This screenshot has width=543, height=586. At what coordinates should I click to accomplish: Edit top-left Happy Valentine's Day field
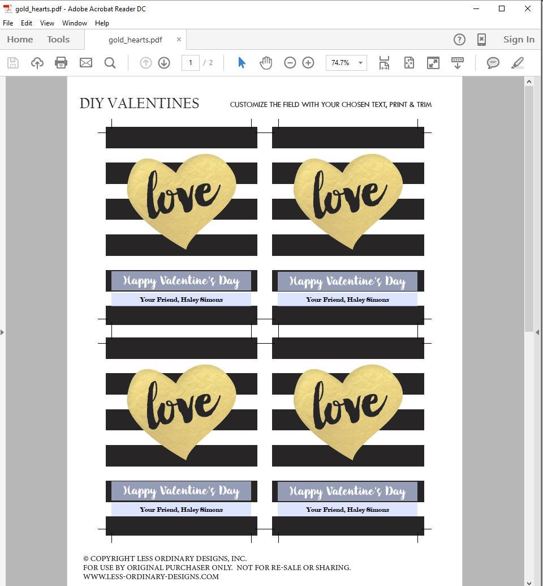(x=181, y=281)
